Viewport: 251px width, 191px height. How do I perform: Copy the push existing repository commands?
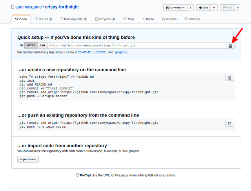click(x=229, y=123)
